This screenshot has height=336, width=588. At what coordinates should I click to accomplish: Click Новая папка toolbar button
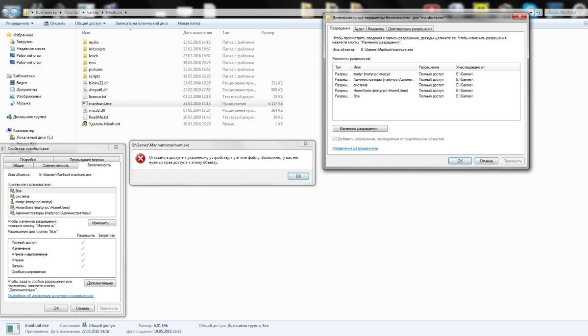pos(189,23)
